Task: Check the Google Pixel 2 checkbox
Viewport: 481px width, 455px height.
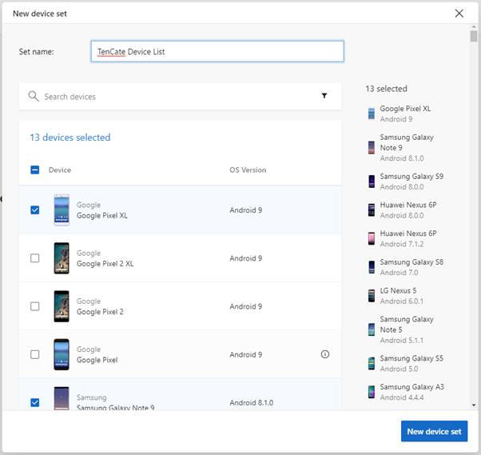Action: tap(35, 306)
